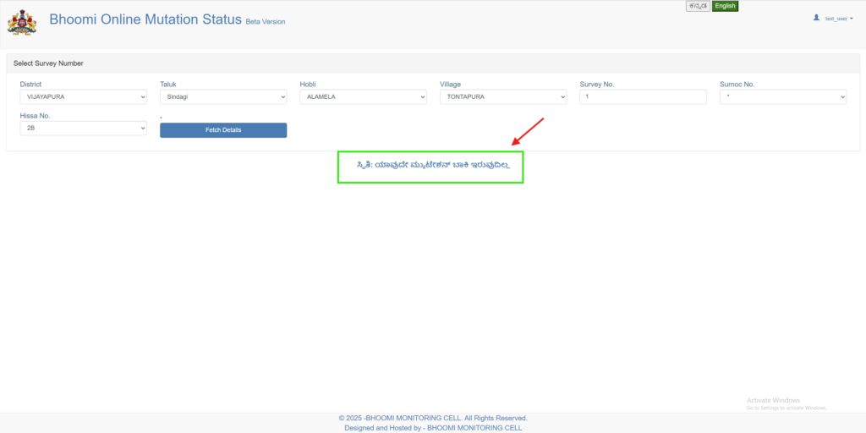866x433 pixels.
Task: Expand the Surnoc No. dropdown
Action: click(782, 97)
